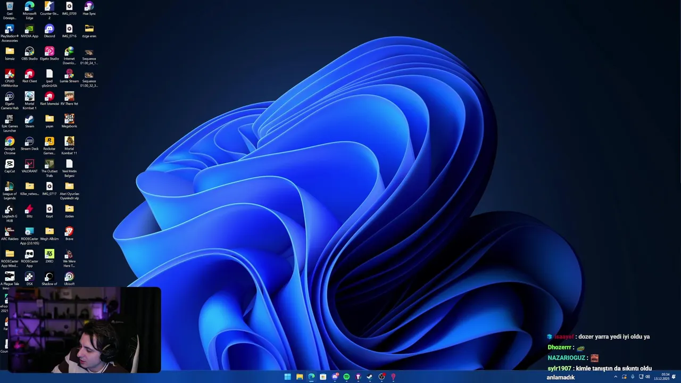The height and width of the screenshot is (383, 681).
Task: Select the RODECaster App (2.0.105) installer icon
Action: pos(29,236)
